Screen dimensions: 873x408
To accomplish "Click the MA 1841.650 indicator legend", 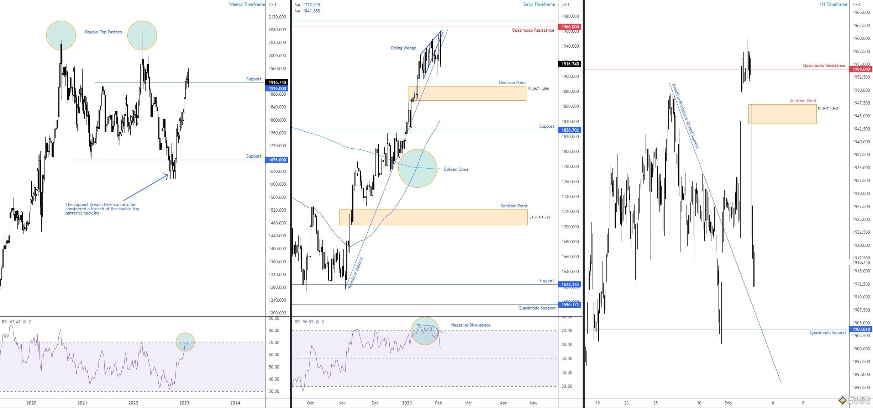I will click(x=307, y=11).
